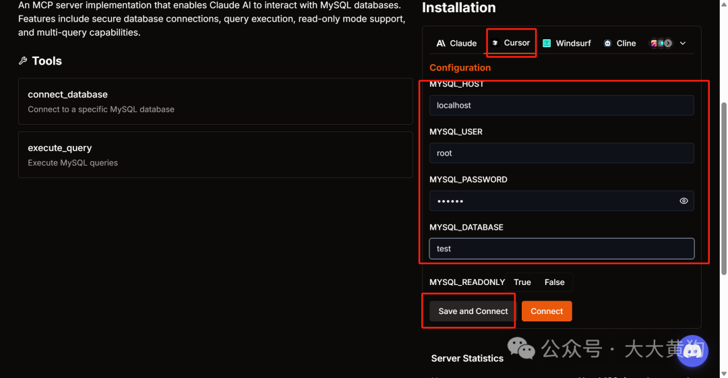Select the Claude installation tab

pyautogui.click(x=456, y=43)
